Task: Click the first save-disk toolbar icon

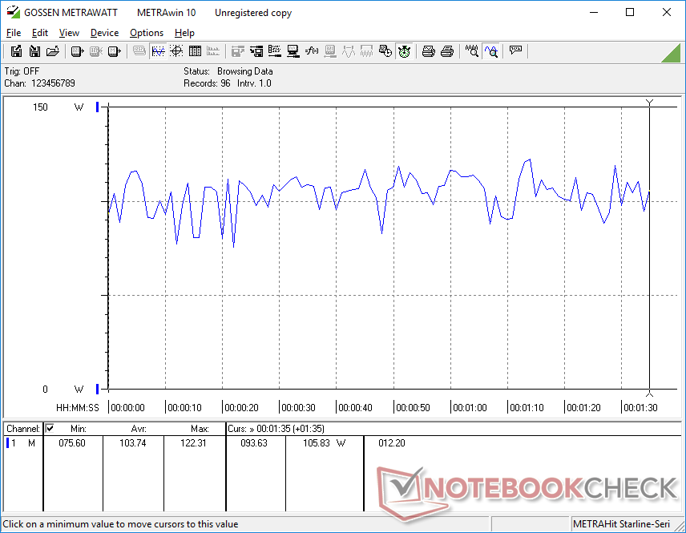Action: click(x=16, y=51)
